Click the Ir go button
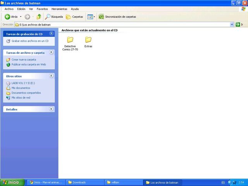This screenshot has width=248, height=186. (x=239, y=24)
